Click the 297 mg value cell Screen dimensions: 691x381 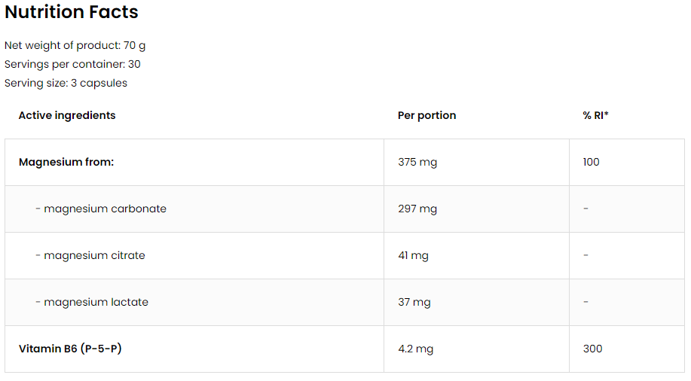click(417, 209)
